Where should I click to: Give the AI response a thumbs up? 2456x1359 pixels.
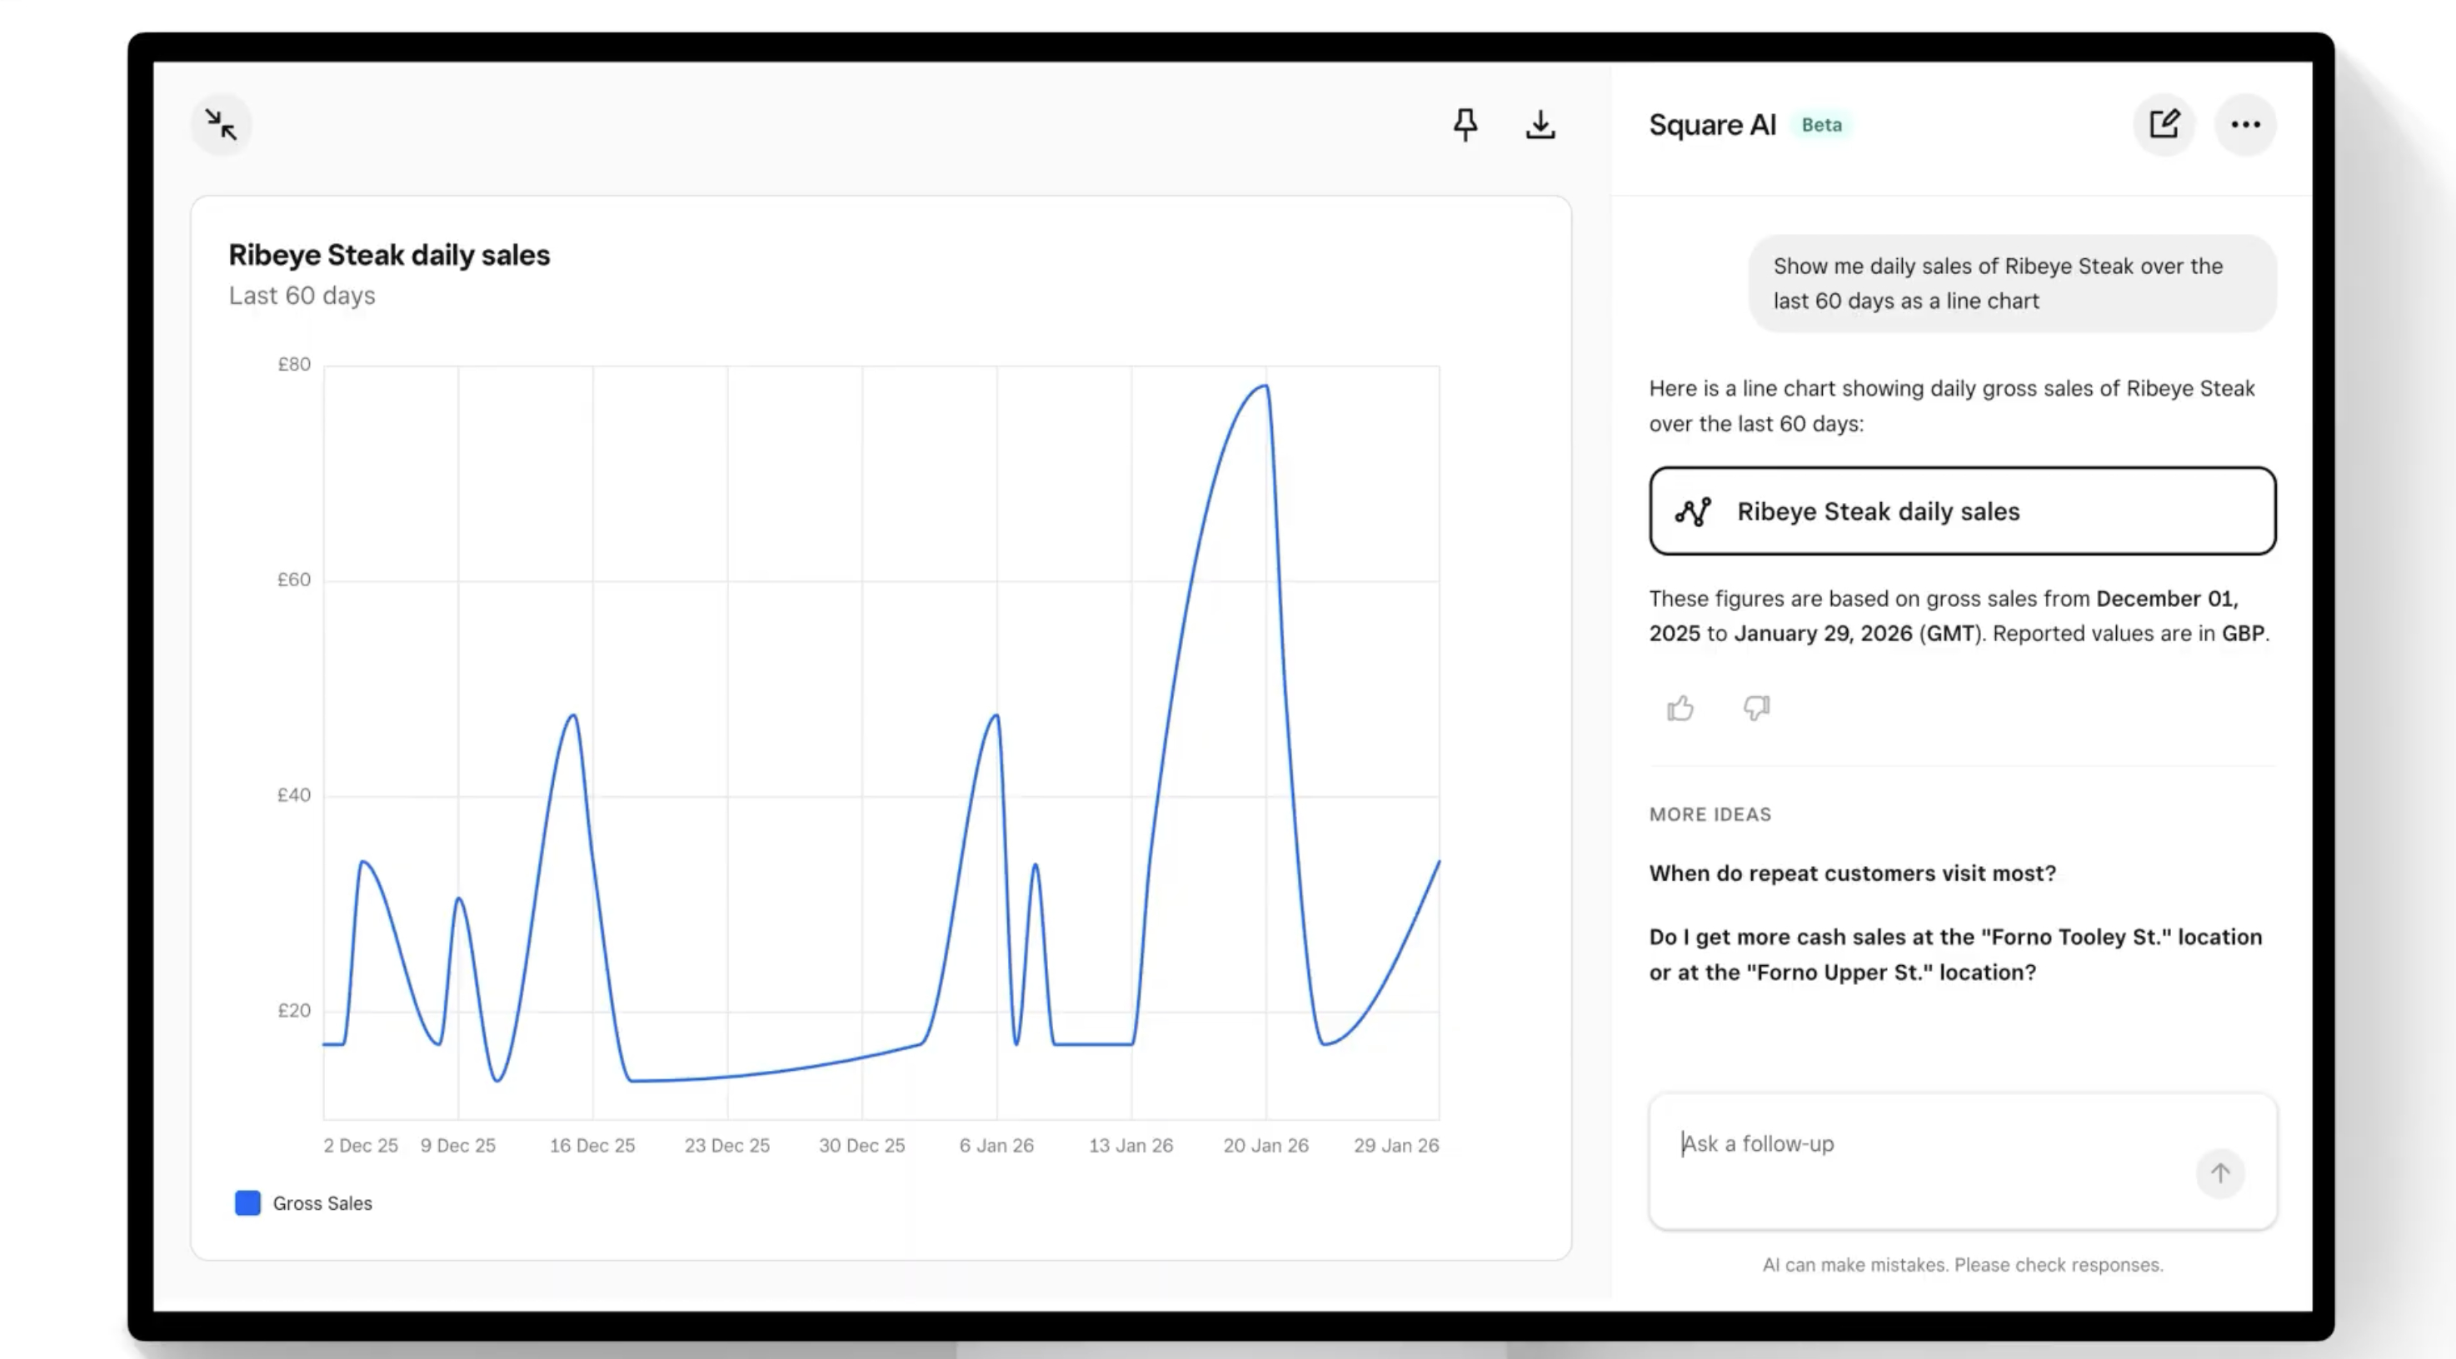[x=1680, y=708]
